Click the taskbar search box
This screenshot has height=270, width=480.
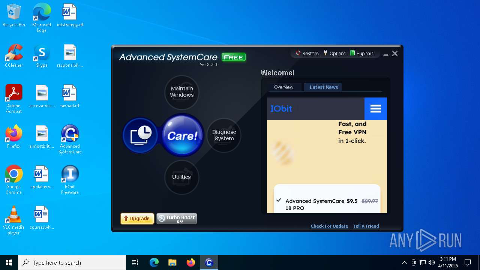click(x=72, y=262)
